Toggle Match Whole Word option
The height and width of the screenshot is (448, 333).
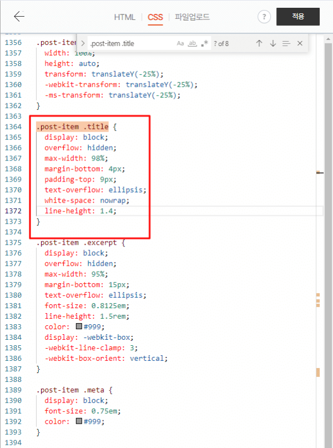pyautogui.click(x=192, y=43)
